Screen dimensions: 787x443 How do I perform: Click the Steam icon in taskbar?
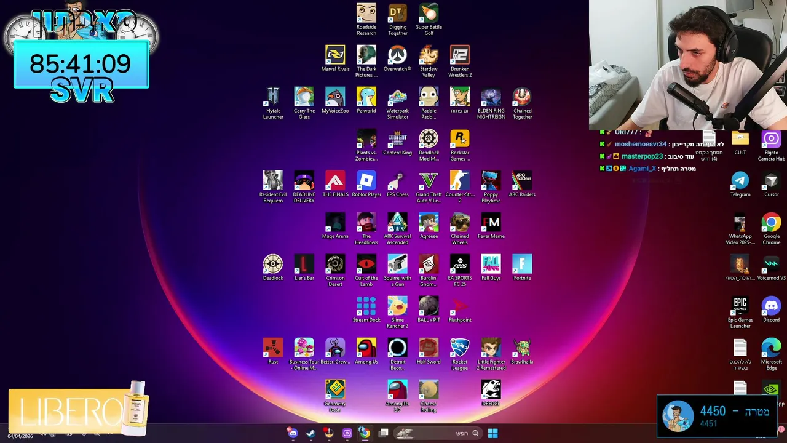coord(310,433)
